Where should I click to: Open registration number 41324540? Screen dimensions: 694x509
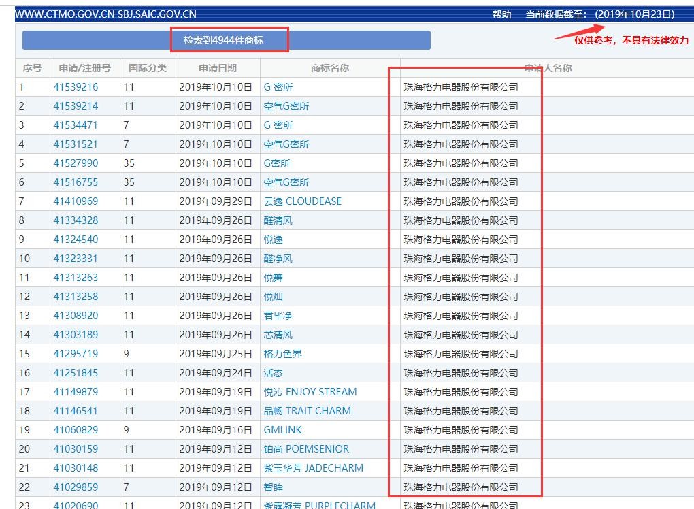tap(76, 240)
